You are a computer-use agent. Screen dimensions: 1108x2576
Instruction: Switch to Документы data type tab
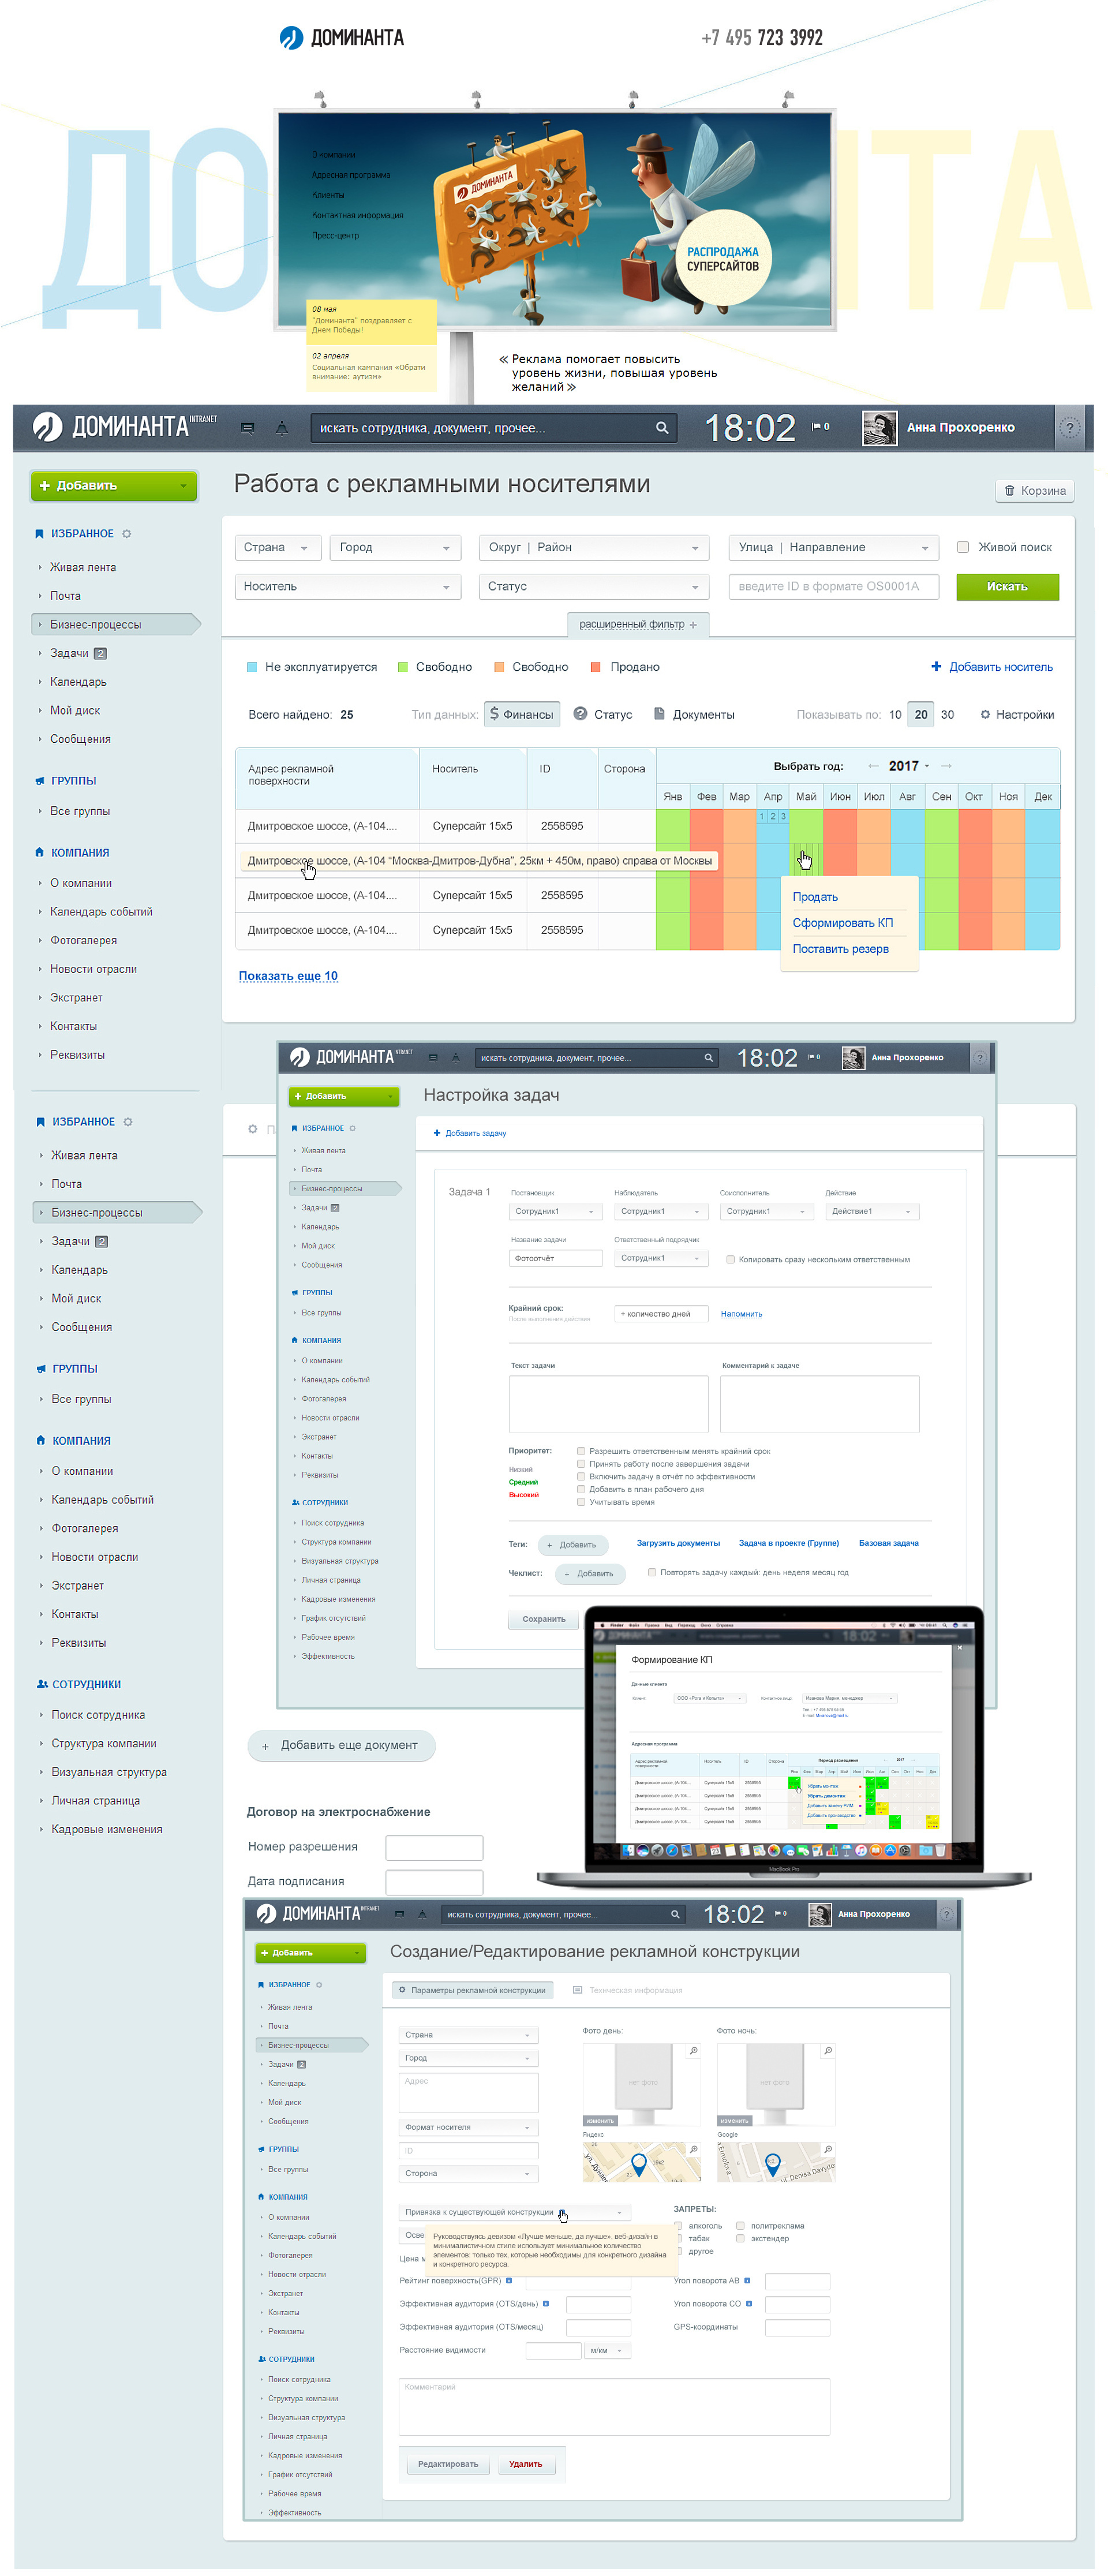(694, 715)
